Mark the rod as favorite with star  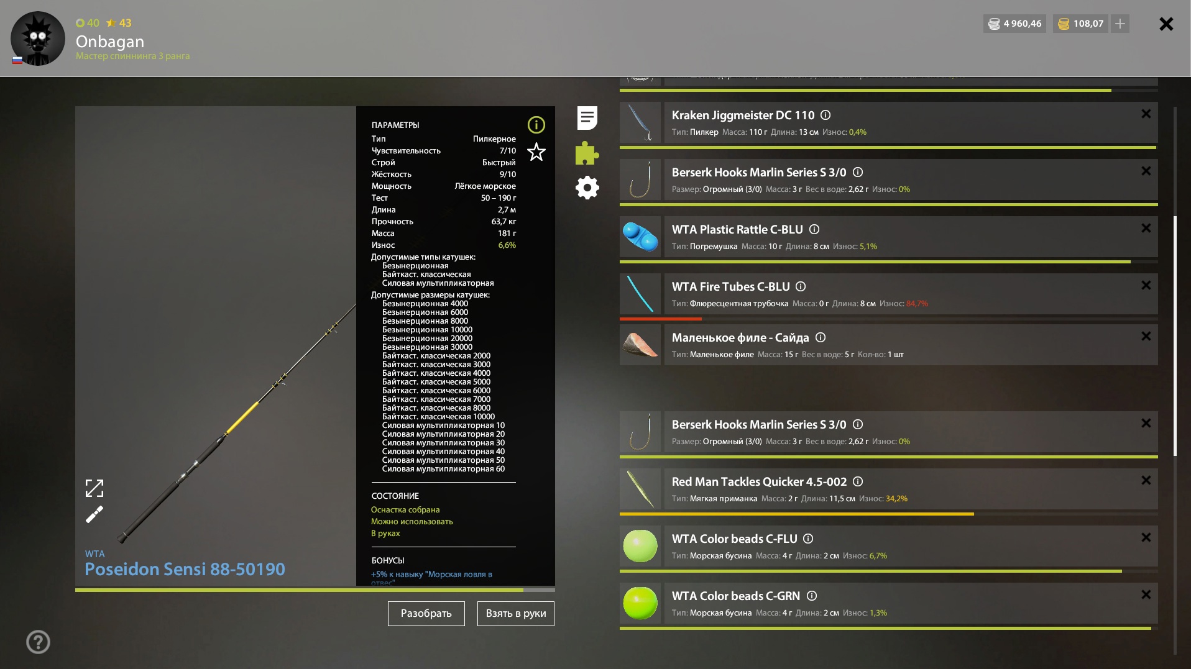click(536, 152)
